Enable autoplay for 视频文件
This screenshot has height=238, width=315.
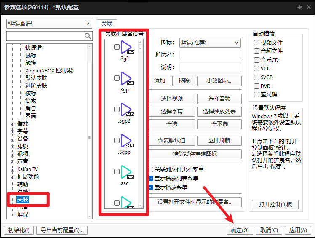point(256,43)
